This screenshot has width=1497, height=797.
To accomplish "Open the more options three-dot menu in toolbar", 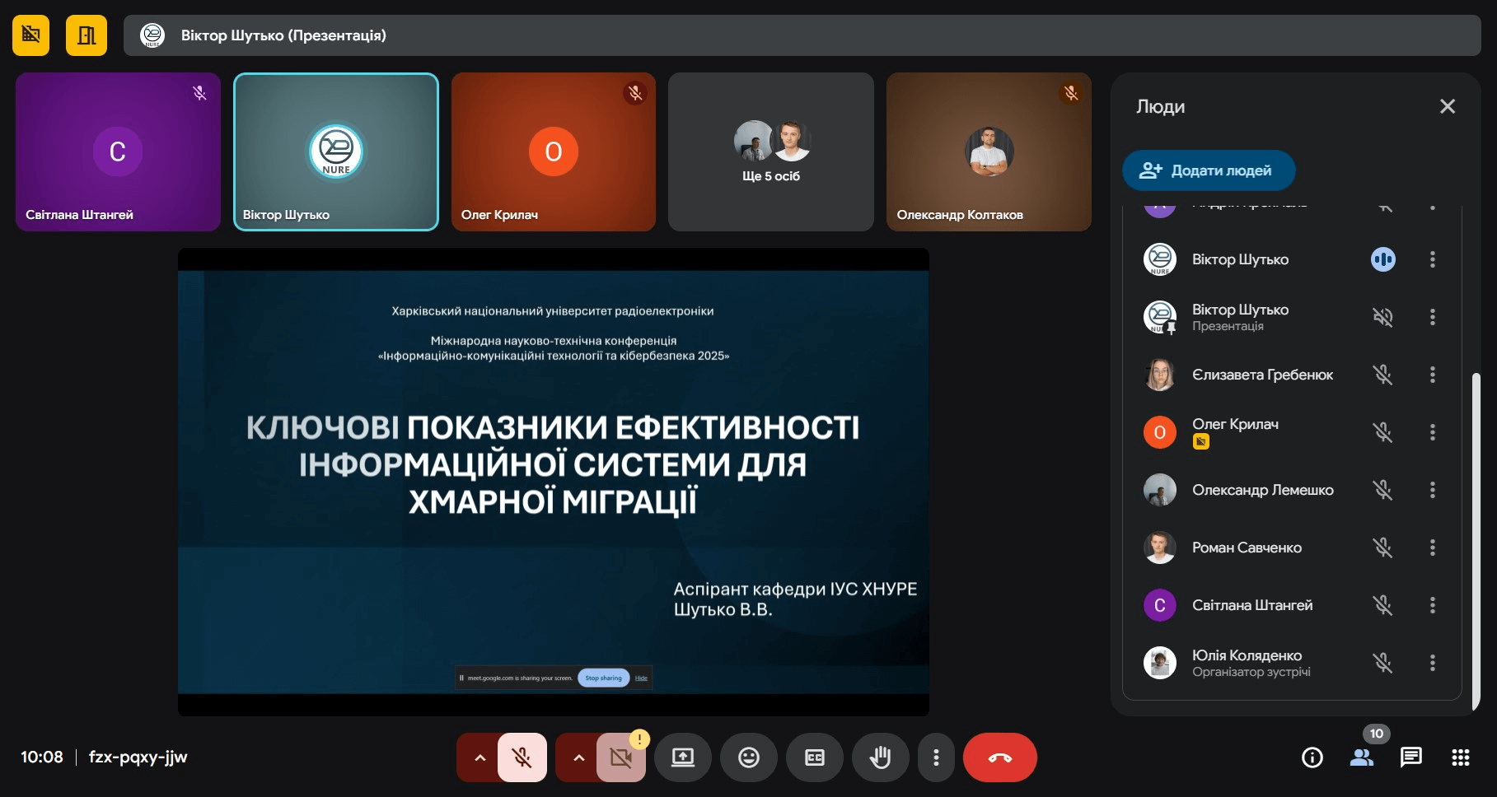I will (x=936, y=757).
